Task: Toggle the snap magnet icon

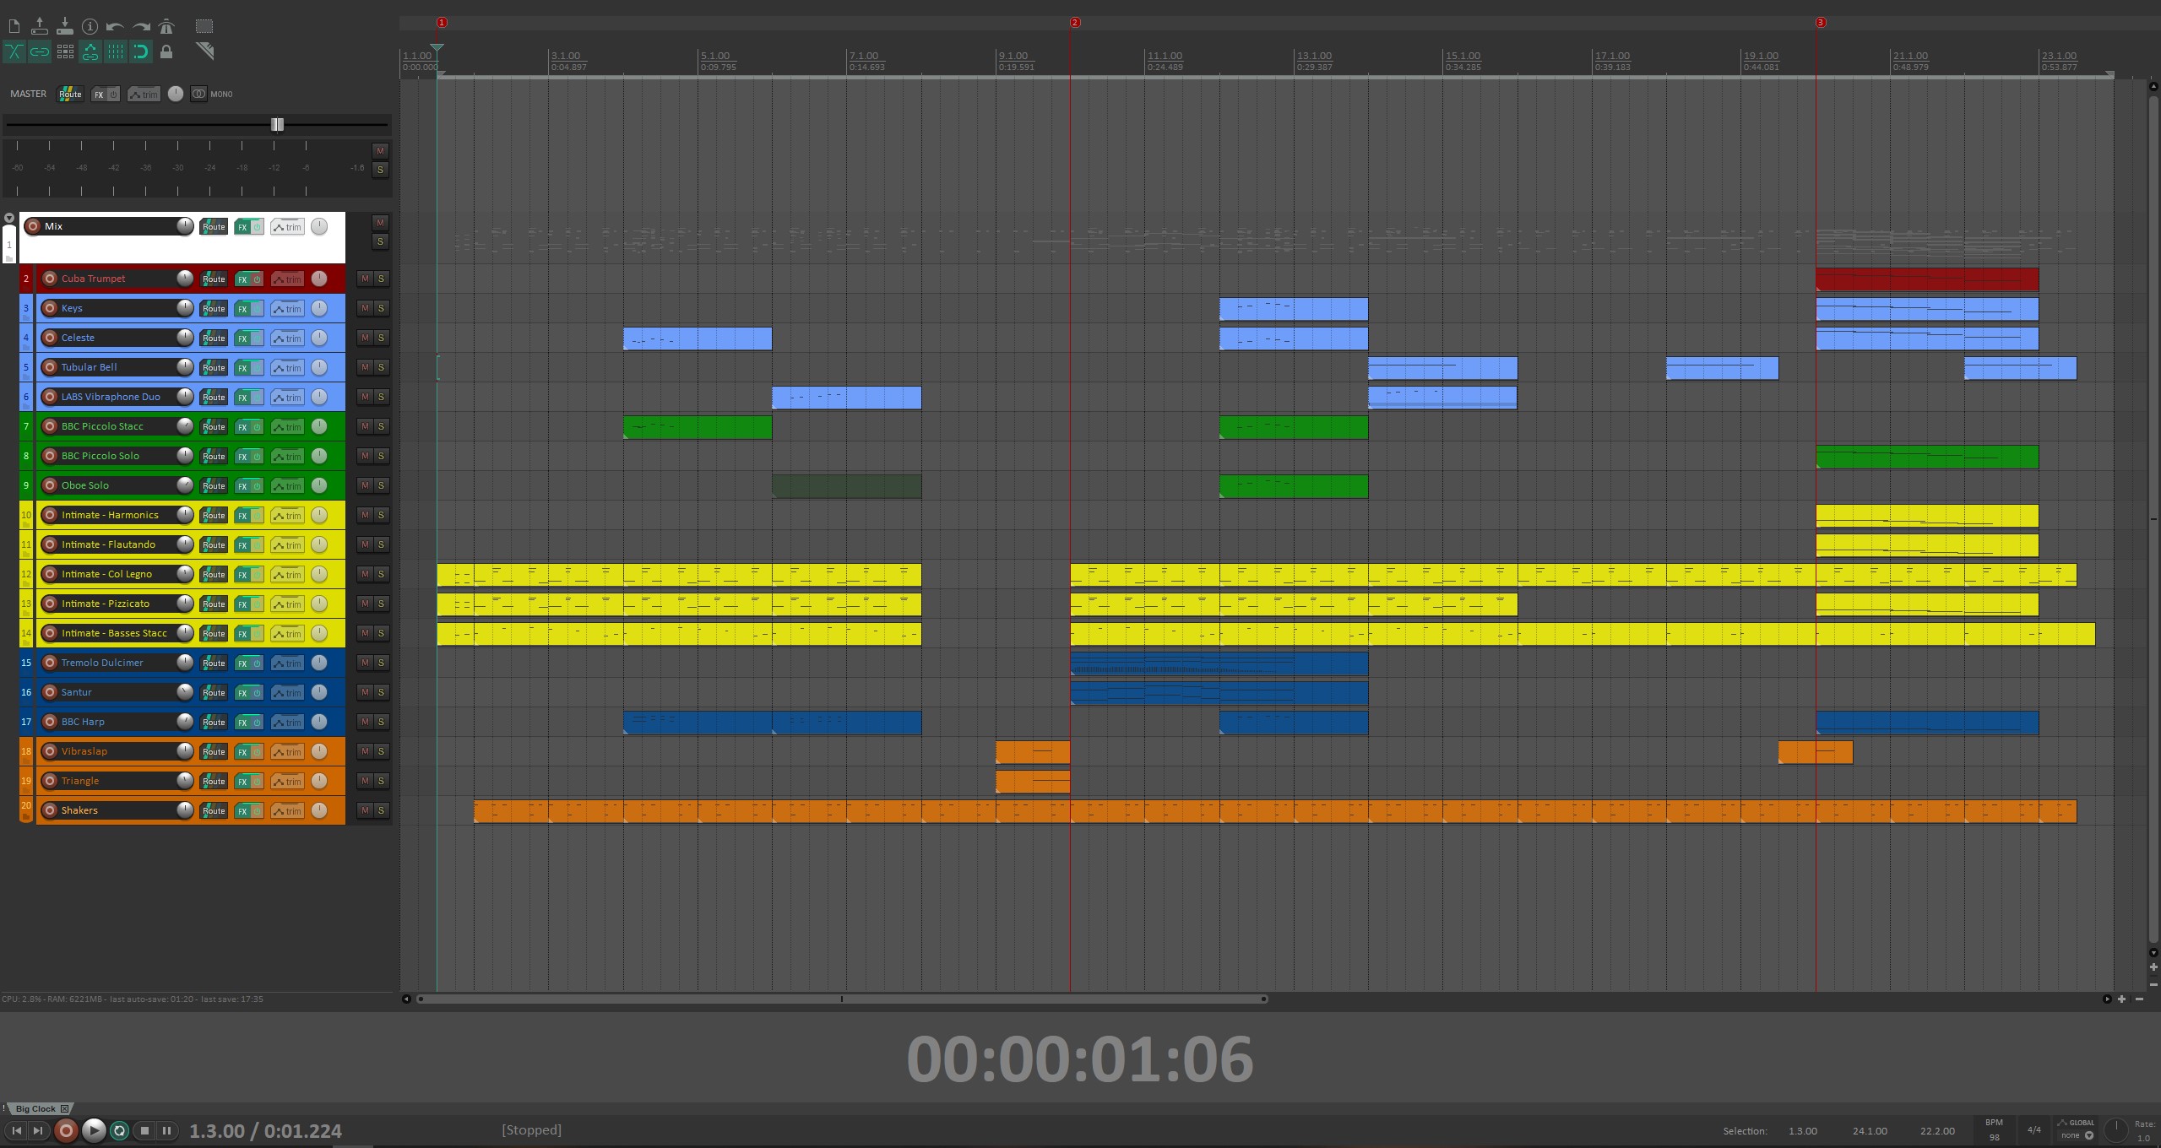Action: 141,51
